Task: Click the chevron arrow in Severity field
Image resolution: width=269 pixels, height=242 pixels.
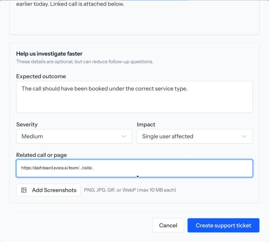Action: [x=124, y=136]
